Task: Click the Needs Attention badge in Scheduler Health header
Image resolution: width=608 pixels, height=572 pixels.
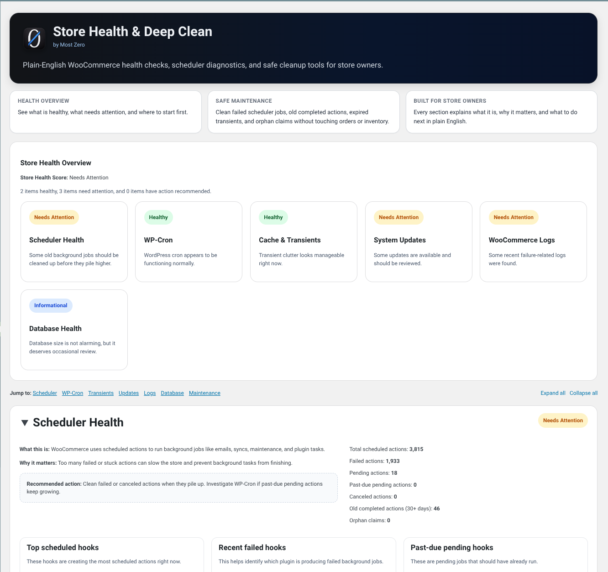Action: pyautogui.click(x=563, y=420)
